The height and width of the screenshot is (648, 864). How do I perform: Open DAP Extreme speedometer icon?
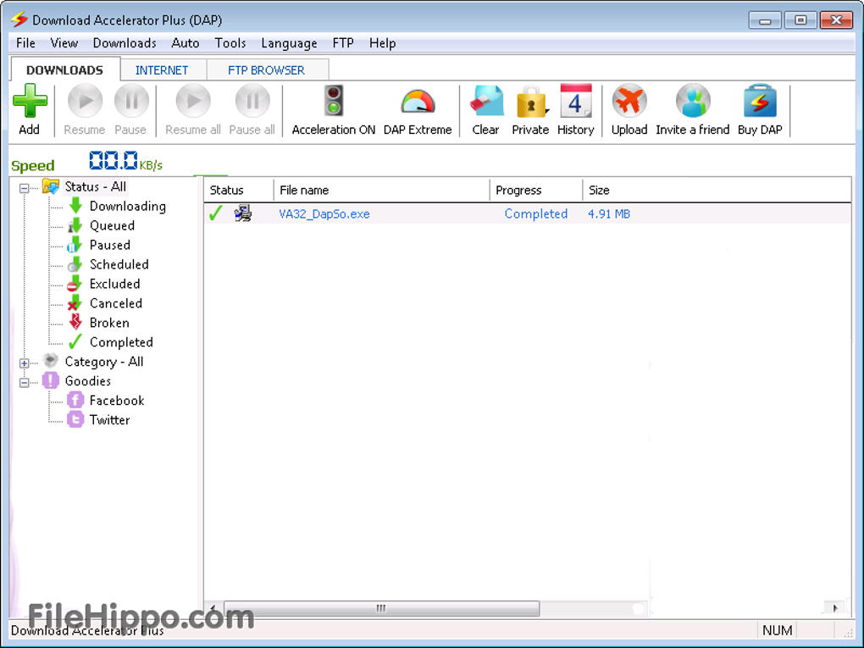click(418, 102)
